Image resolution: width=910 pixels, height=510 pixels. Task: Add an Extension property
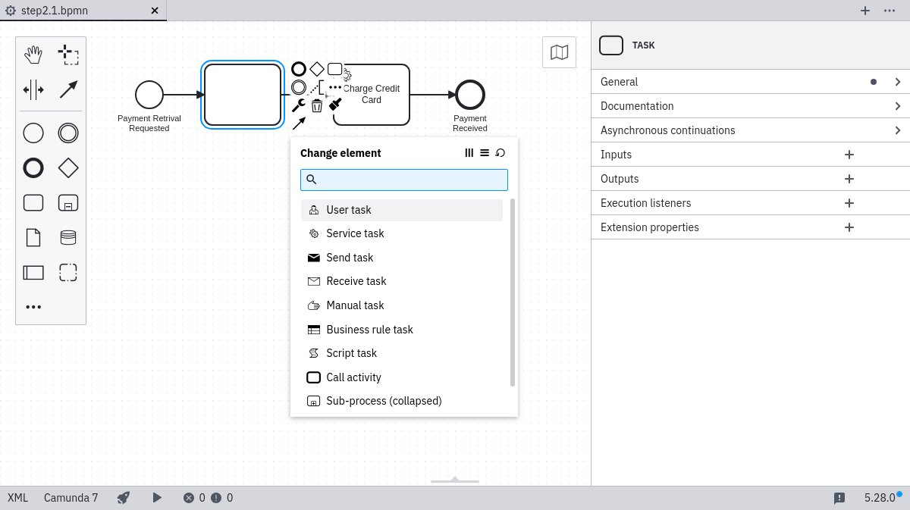(849, 227)
